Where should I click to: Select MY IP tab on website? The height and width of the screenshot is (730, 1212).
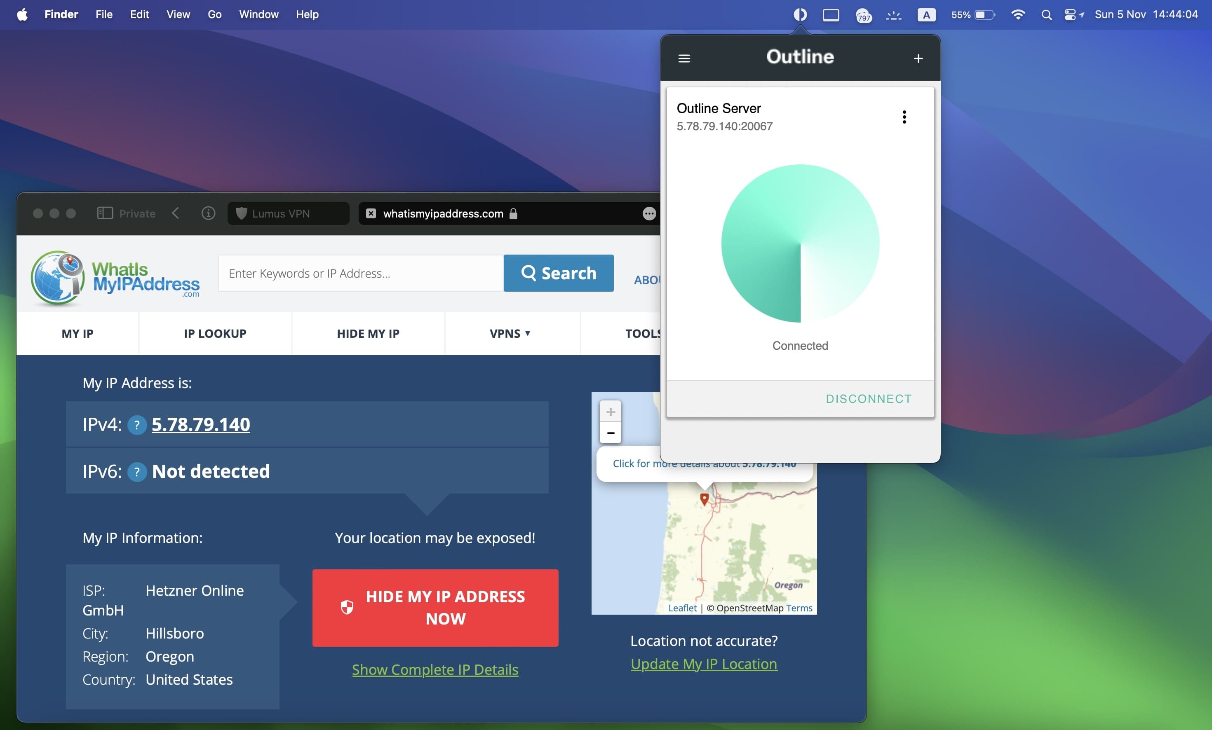tap(77, 333)
